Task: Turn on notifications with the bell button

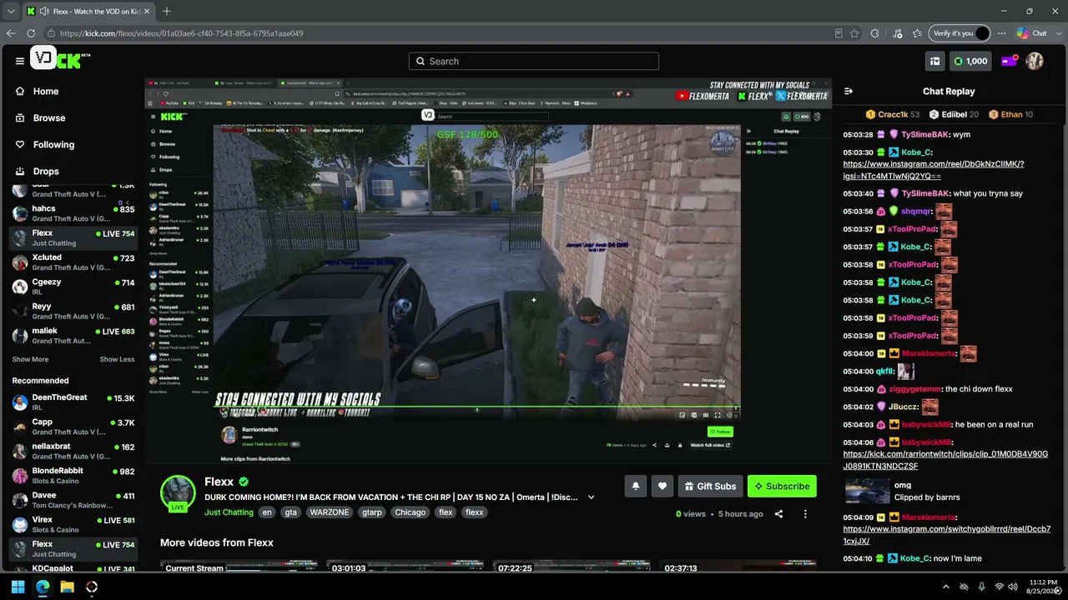Action: (636, 486)
